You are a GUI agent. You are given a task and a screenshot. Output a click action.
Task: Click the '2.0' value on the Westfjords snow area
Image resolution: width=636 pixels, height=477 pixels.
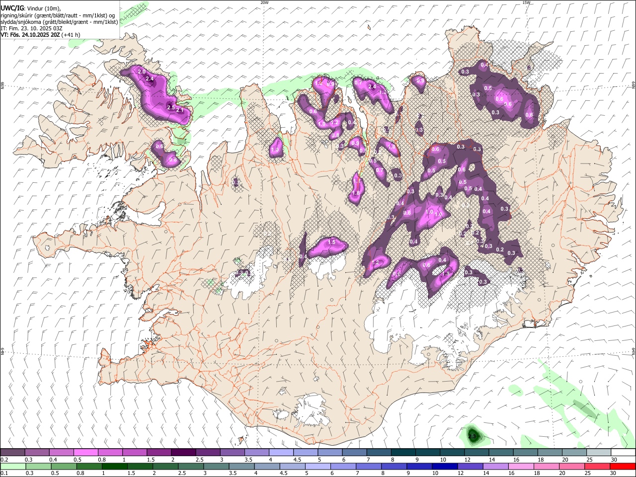pyautogui.click(x=142, y=72)
